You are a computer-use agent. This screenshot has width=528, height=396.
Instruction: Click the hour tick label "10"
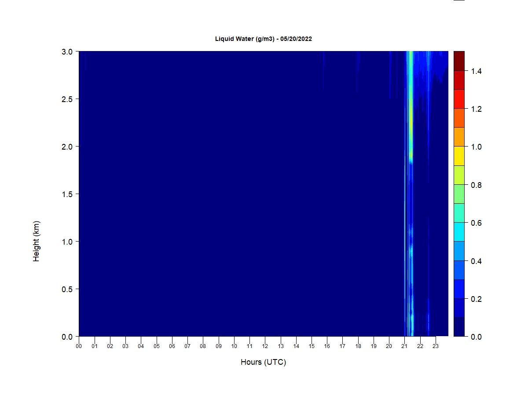tap(234, 346)
